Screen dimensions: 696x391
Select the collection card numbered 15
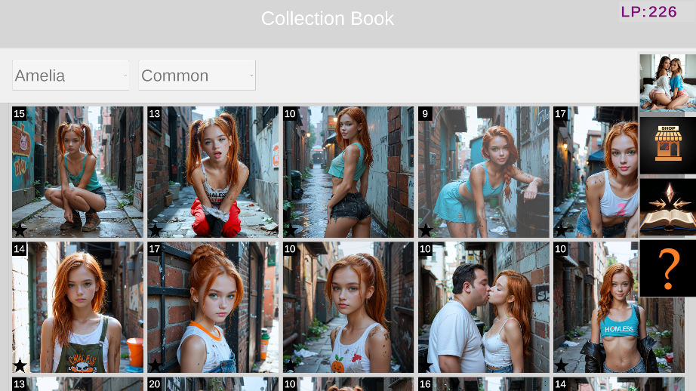pos(78,172)
